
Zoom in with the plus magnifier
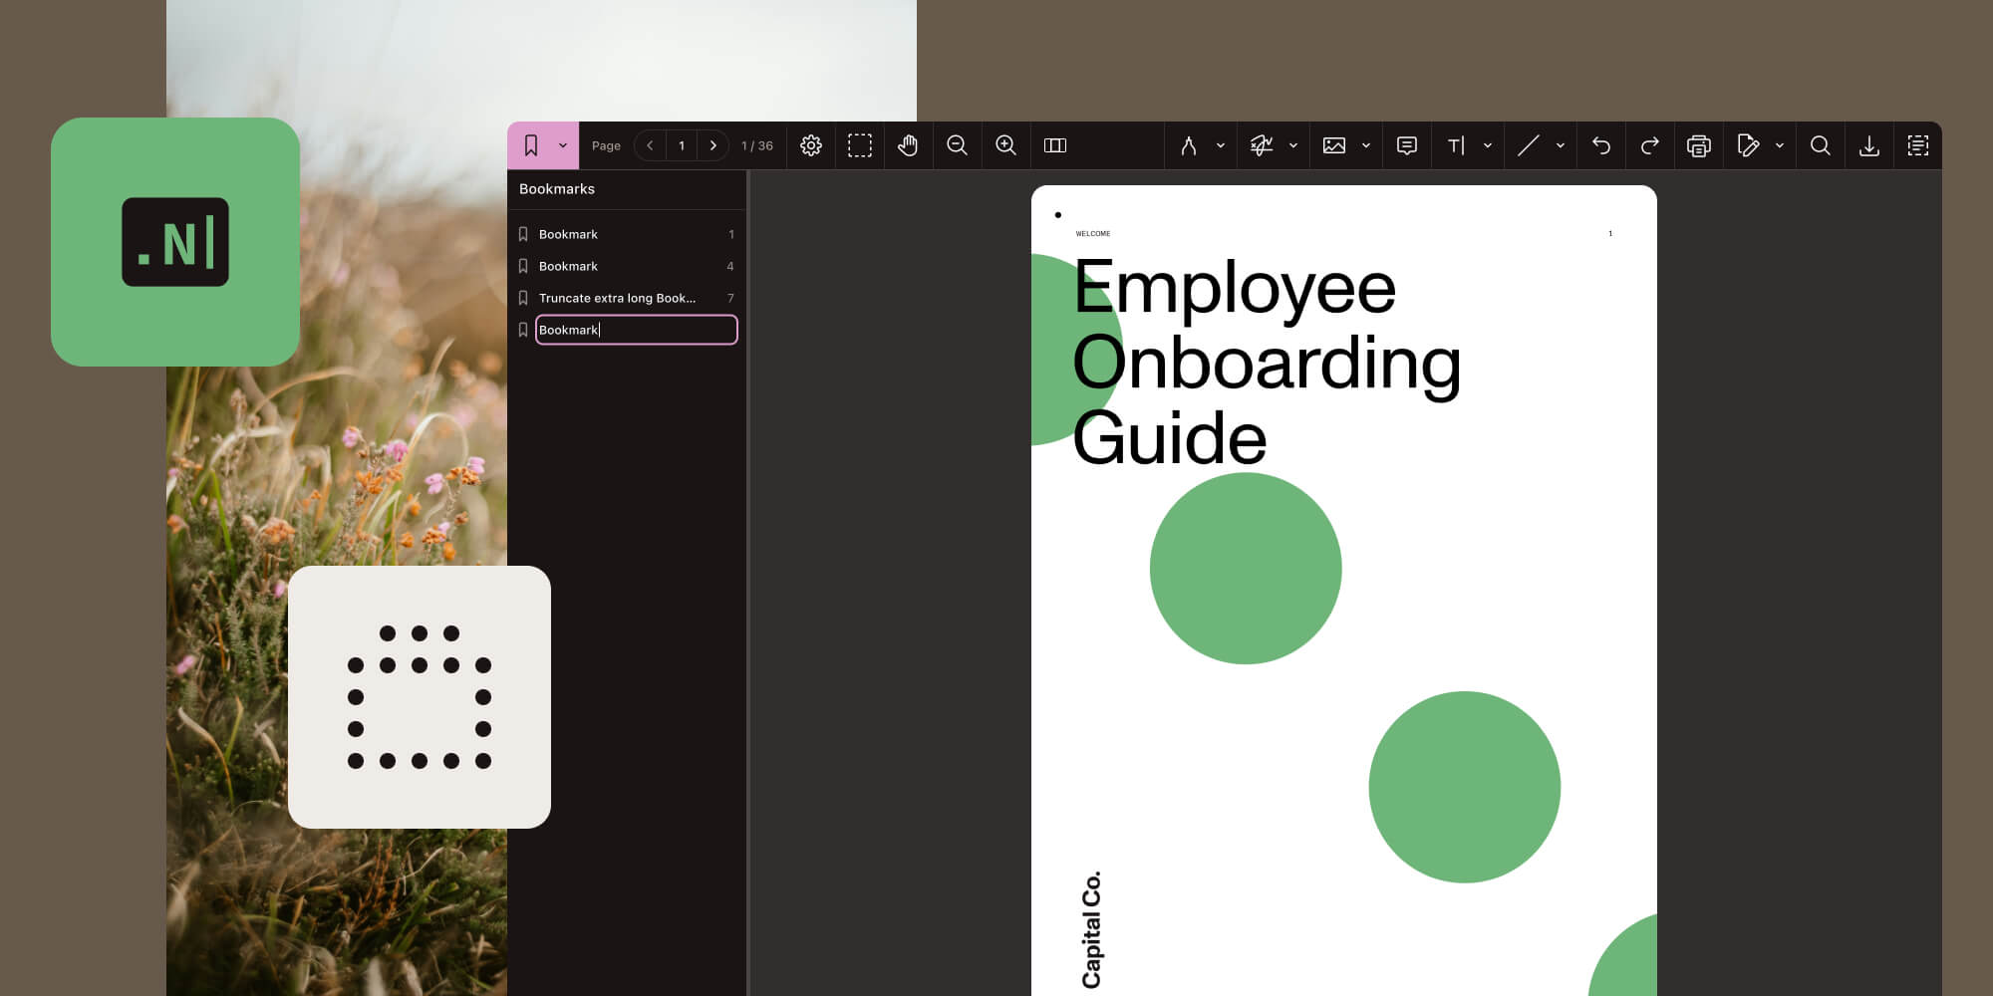coord(1005,145)
